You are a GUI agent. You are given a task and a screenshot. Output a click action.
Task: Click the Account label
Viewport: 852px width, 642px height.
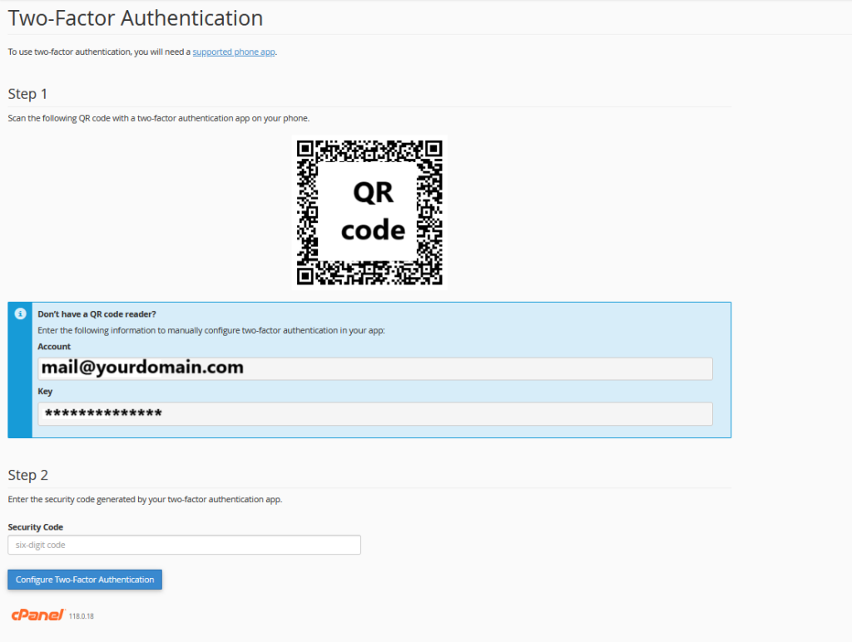pos(54,347)
